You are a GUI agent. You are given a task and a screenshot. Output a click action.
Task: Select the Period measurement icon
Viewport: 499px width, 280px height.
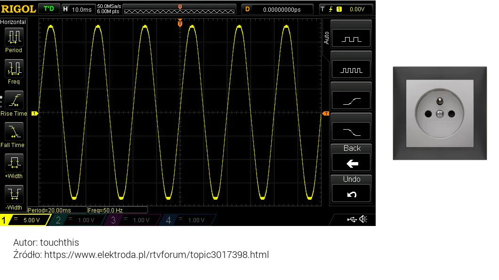(x=14, y=37)
